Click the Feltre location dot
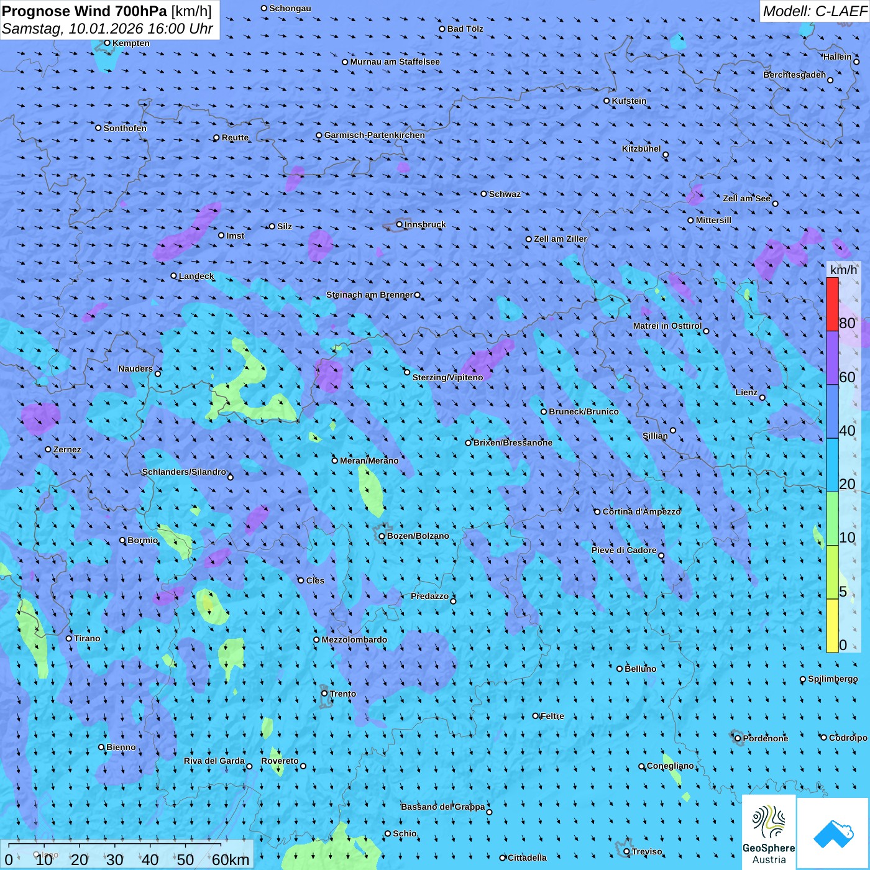The image size is (870, 870). (x=536, y=716)
